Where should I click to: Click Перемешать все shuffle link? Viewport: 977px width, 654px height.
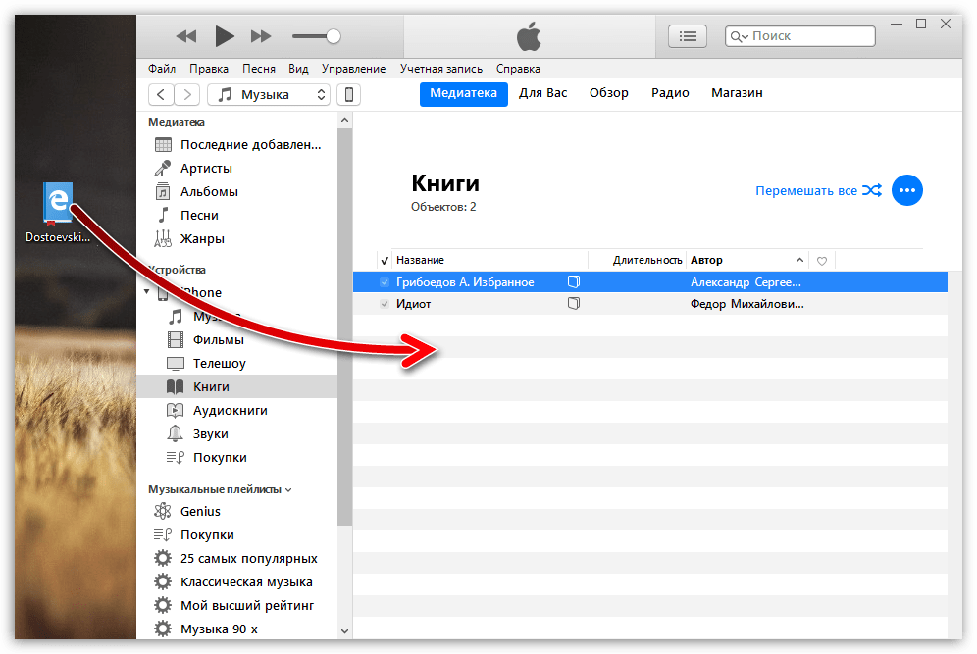click(x=819, y=190)
